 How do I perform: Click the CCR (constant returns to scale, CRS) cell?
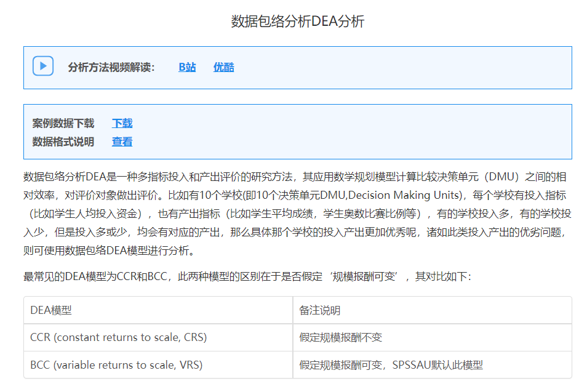(x=158, y=337)
